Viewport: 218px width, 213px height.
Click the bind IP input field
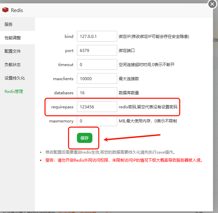(x=97, y=36)
